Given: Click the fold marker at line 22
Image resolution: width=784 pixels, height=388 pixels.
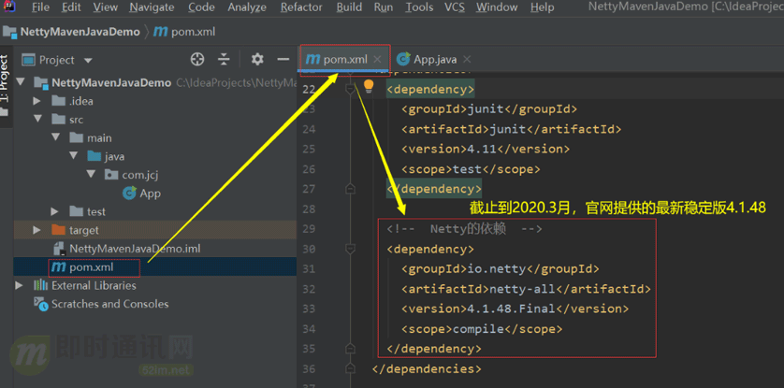Looking at the screenshot, I should click(x=350, y=90).
